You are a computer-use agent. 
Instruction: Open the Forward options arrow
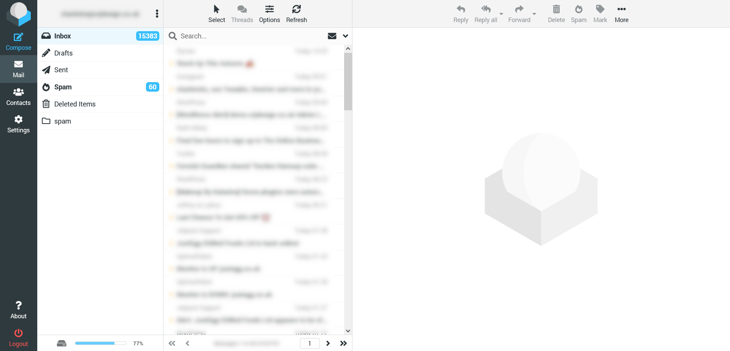click(x=534, y=14)
